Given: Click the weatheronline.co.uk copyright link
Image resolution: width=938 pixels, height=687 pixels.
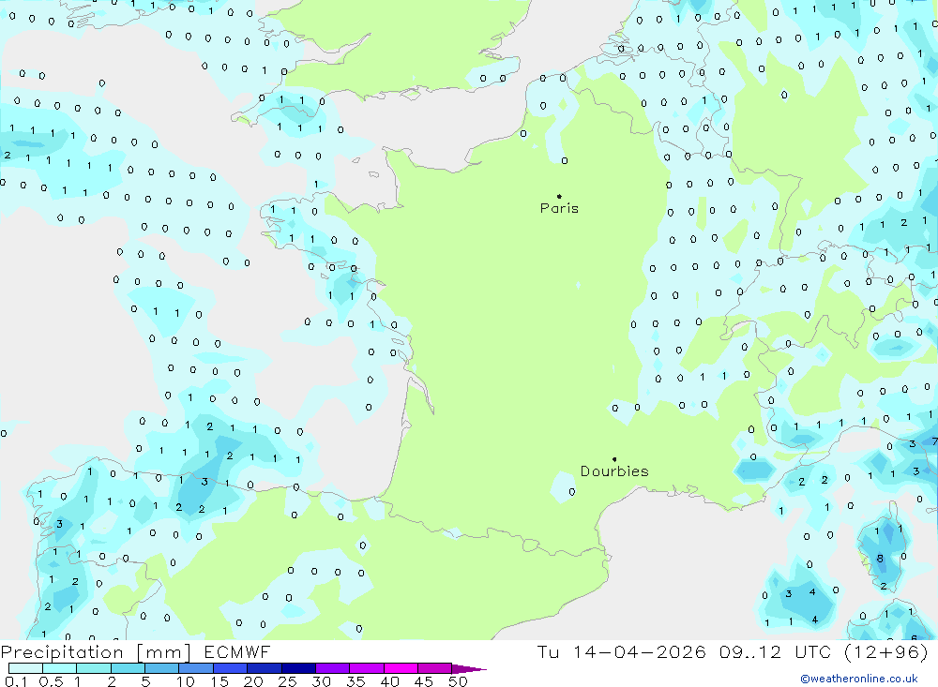Looking at the screenshot, I should (859, 679).
